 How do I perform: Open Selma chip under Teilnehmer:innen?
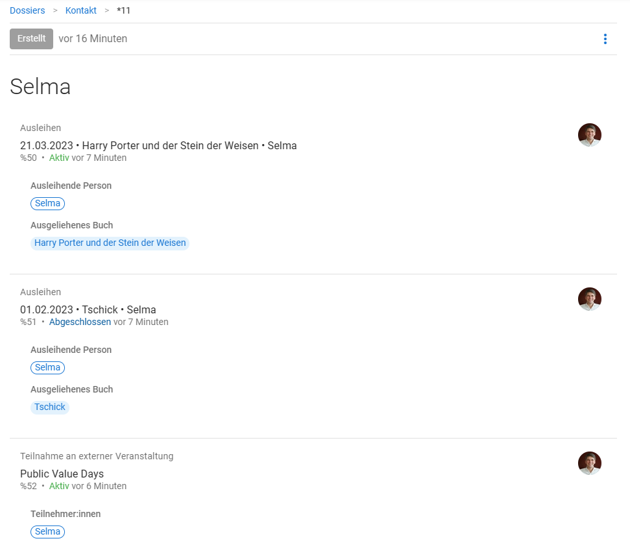[x=47, y=532]
